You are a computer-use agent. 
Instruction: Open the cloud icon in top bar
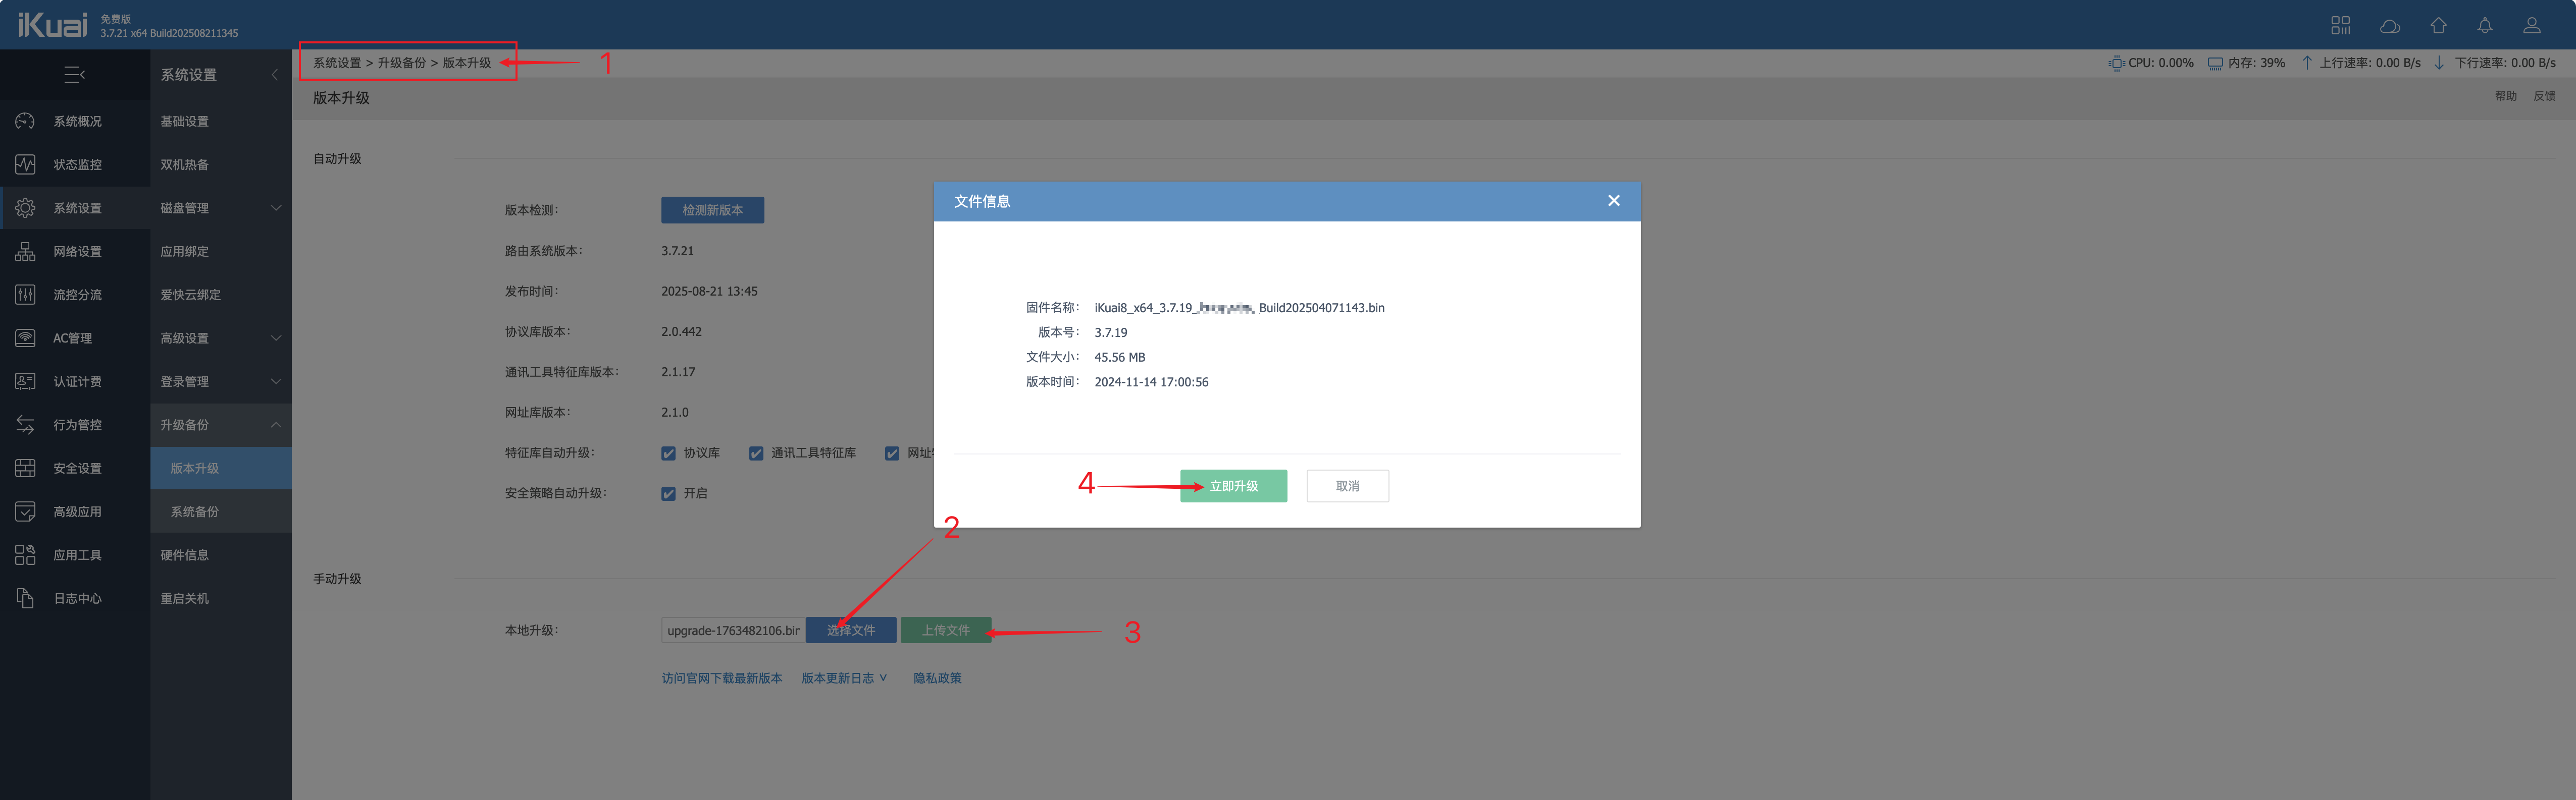(x=2389, y=26)
